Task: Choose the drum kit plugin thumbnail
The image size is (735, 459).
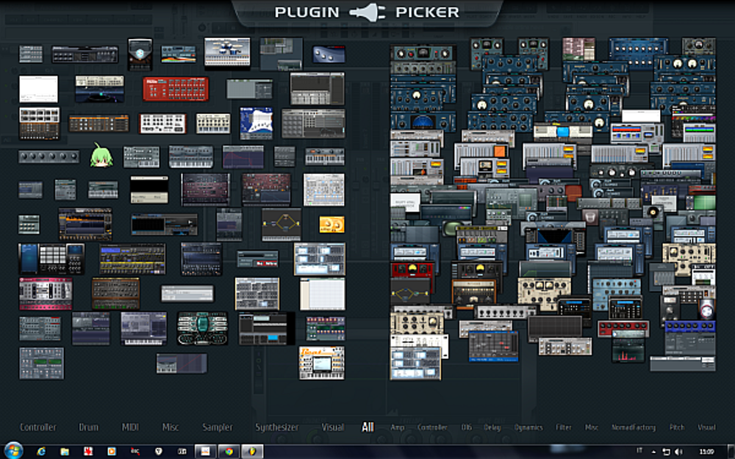Action: pyautogui.click(x=226, y=51)
